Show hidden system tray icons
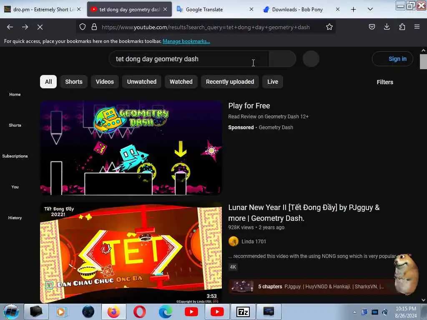The image size is (427, 320). (354, 312)
